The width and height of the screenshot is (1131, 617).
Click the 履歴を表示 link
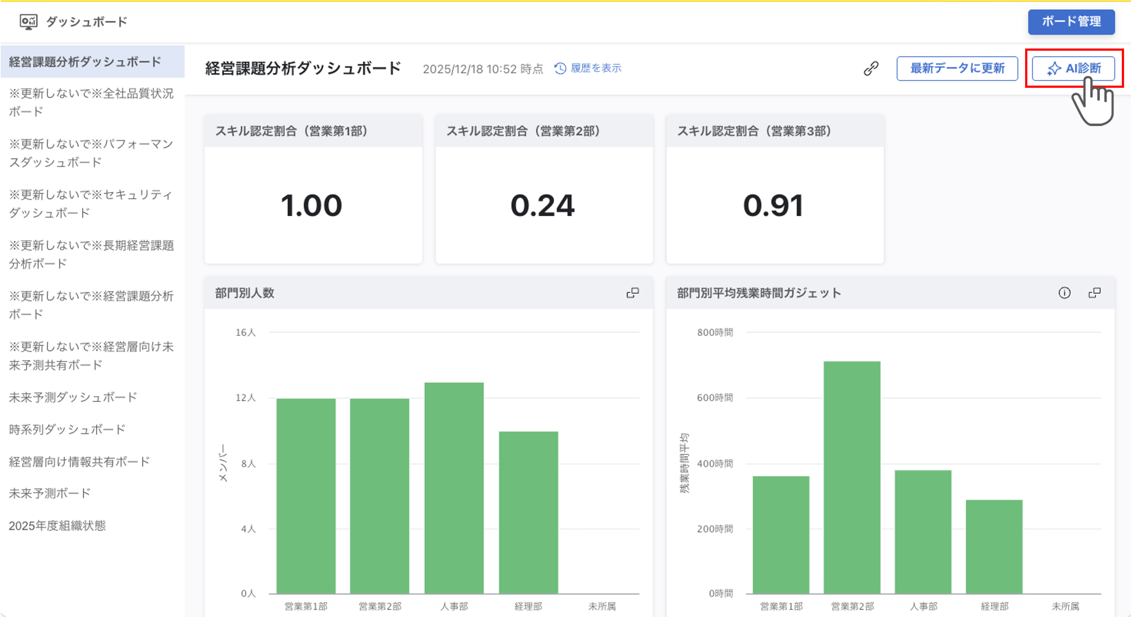(x=596, y=68)
